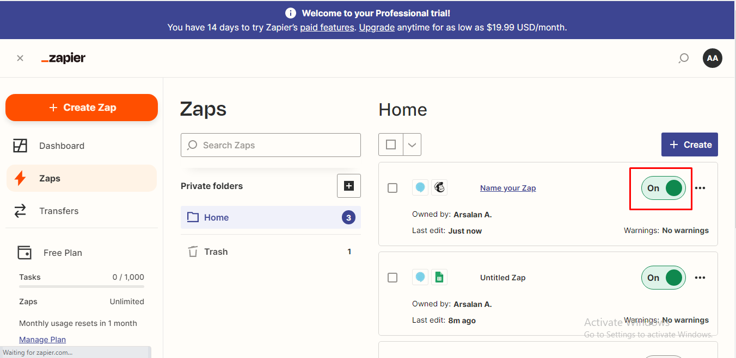Click No warnings text on Name your Zap
Viewport: 736px width, 358px height.
[685, 230]
